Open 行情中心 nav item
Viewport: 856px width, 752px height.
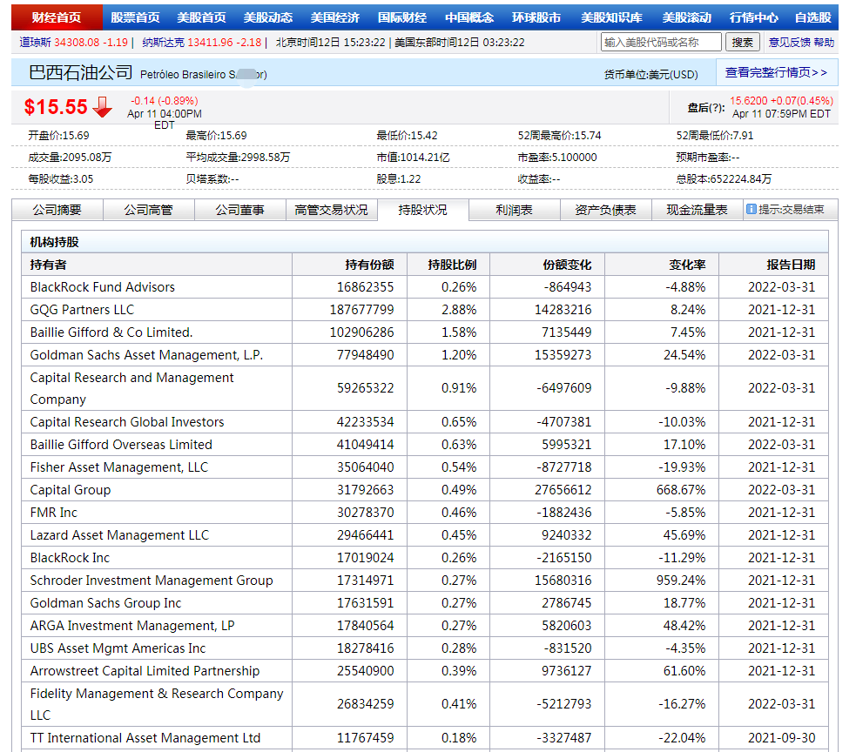click(x=754, y=17)
